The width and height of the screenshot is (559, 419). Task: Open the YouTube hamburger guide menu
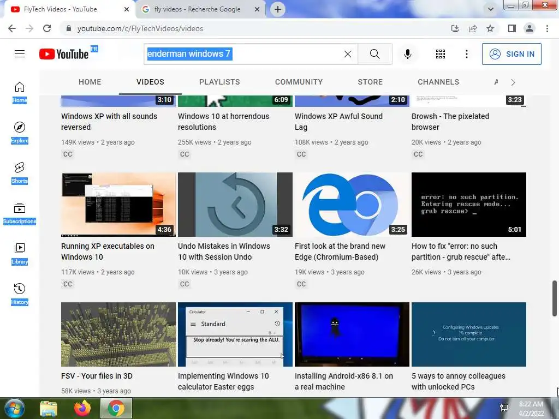pos(20,54)
